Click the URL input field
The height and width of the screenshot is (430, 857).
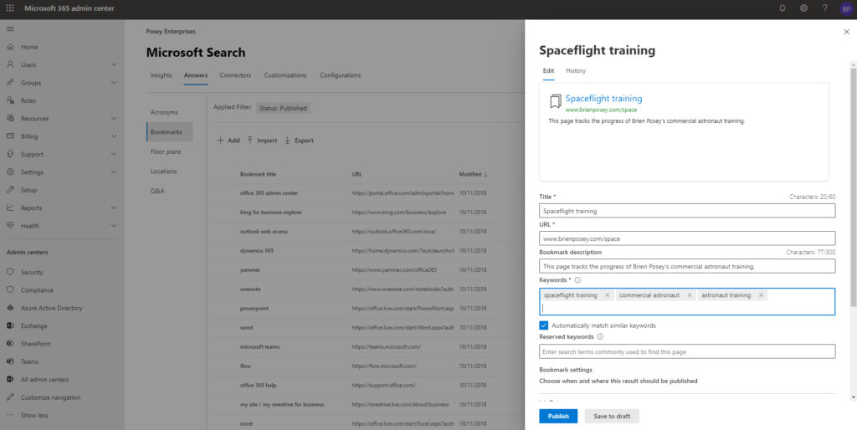(687, 238)
